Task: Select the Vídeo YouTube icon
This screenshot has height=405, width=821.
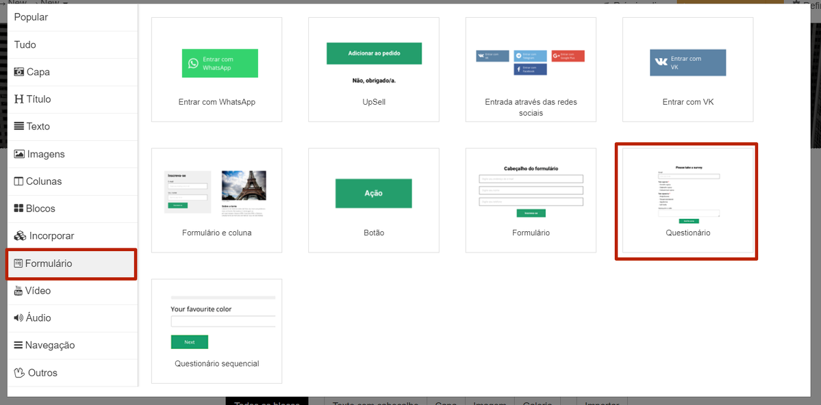Action: (18, 291)
